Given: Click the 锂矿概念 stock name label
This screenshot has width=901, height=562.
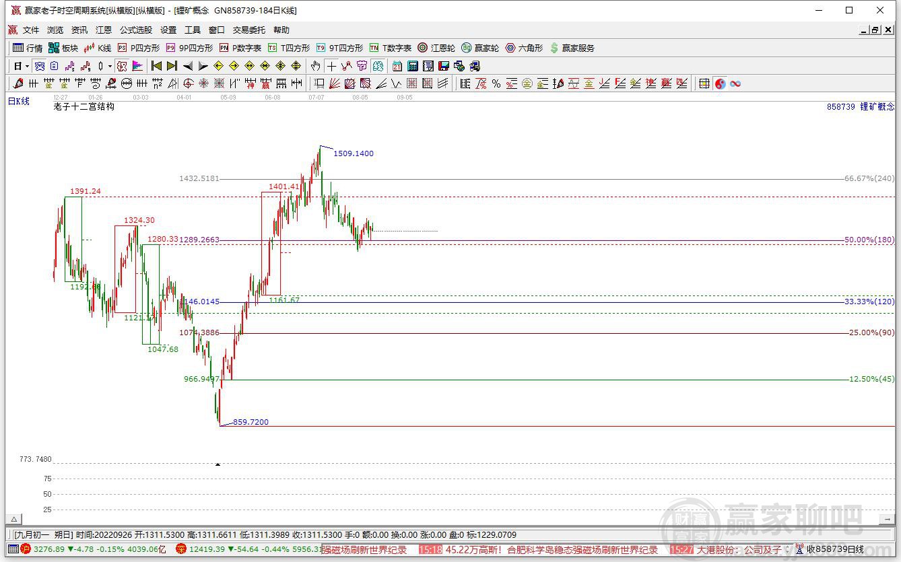Looking at the screenshot, I should click(x=877, y=106).
